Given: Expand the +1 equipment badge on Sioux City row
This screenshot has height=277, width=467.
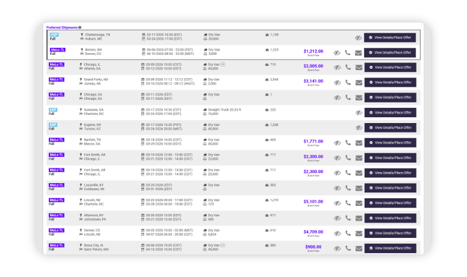Looking at the screenshot, I should [223, 245].
